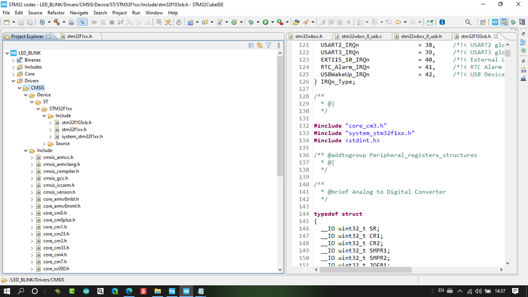The width and height of the screenshot is (528, 297).
Task: Expand the core_cm3.h tree entry
Action: coord(32,241)
